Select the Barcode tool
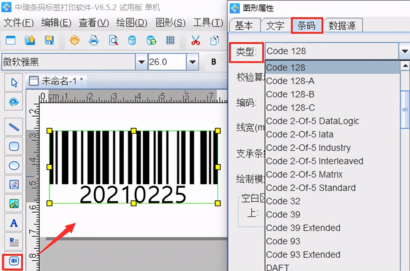 pos(13,261)
